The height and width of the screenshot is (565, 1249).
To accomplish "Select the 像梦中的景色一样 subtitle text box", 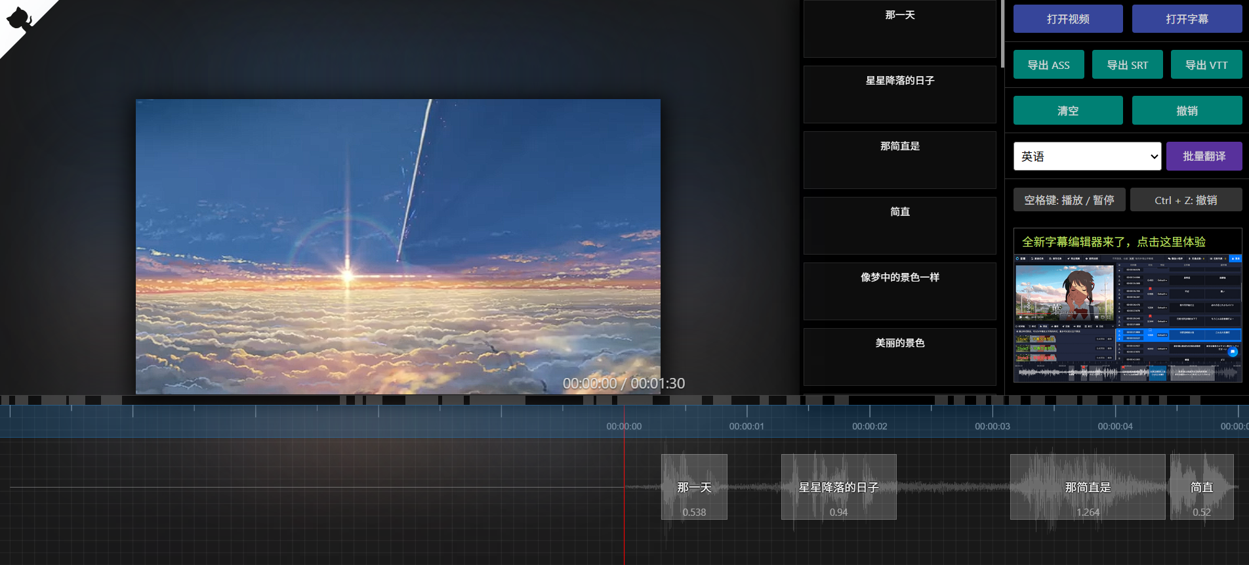I will click(x=900, y=291).
